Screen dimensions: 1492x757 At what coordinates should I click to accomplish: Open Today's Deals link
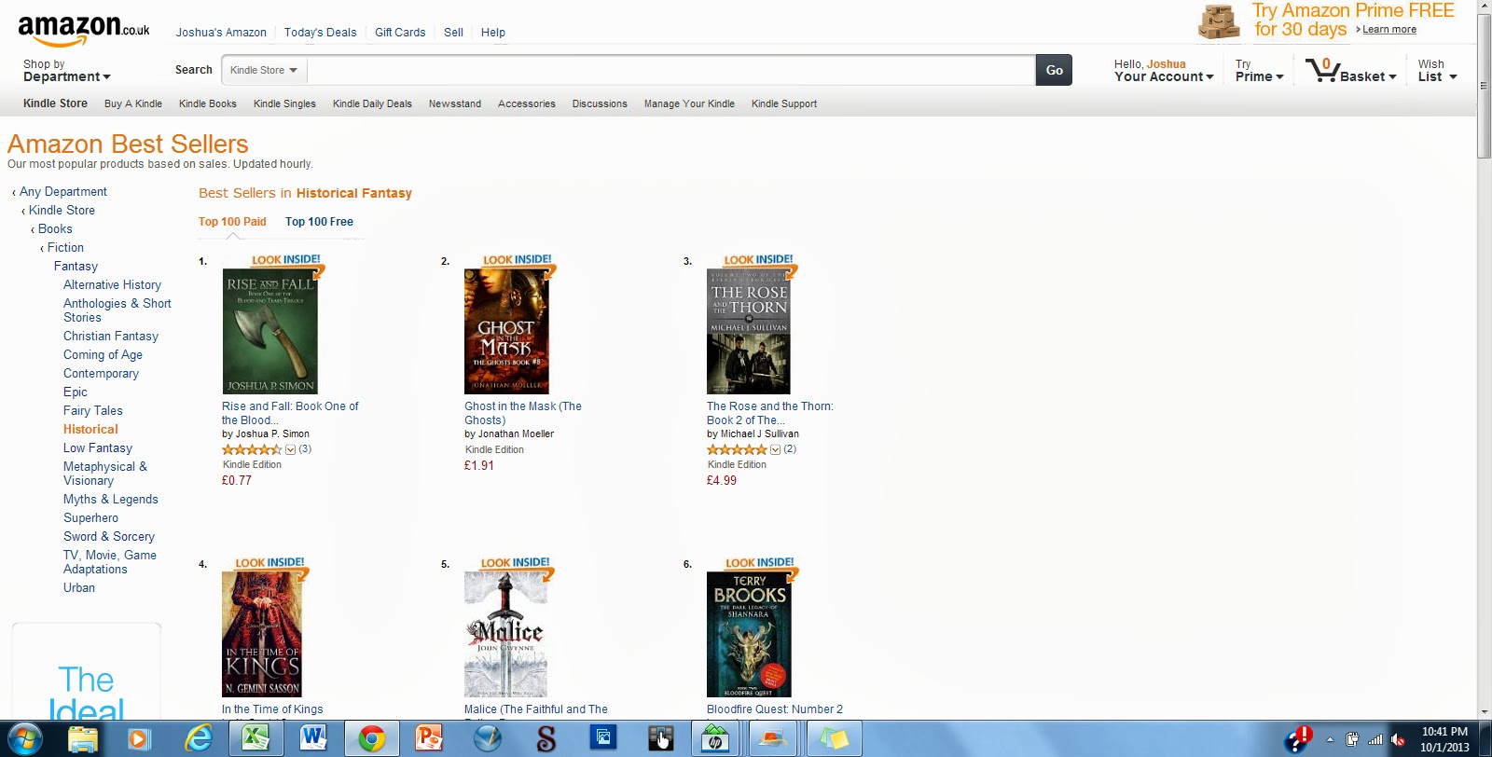pyautogui.click(x=320, y=33)
